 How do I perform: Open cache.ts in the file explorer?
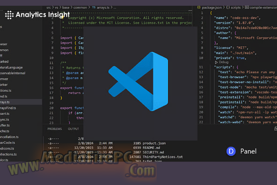click(5, 131)
